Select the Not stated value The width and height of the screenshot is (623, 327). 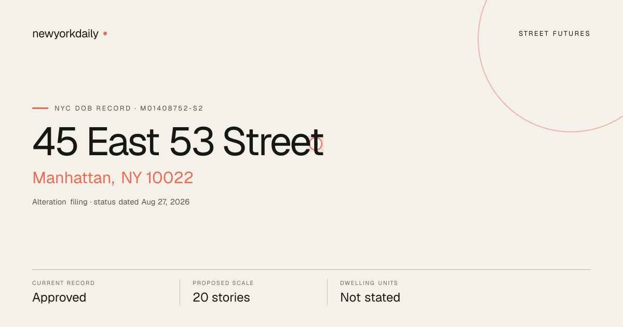(370, 297)
